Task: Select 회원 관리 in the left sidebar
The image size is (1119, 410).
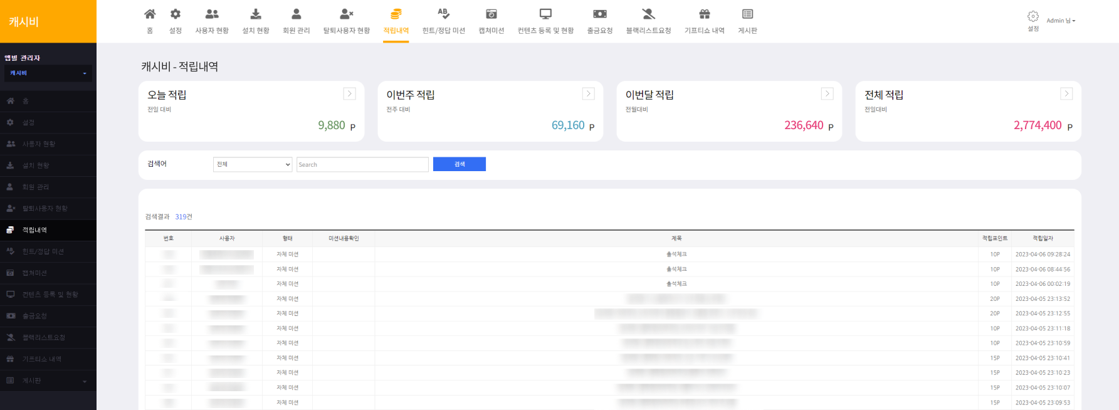Action: pyautogui.click(x=48, y=187)
